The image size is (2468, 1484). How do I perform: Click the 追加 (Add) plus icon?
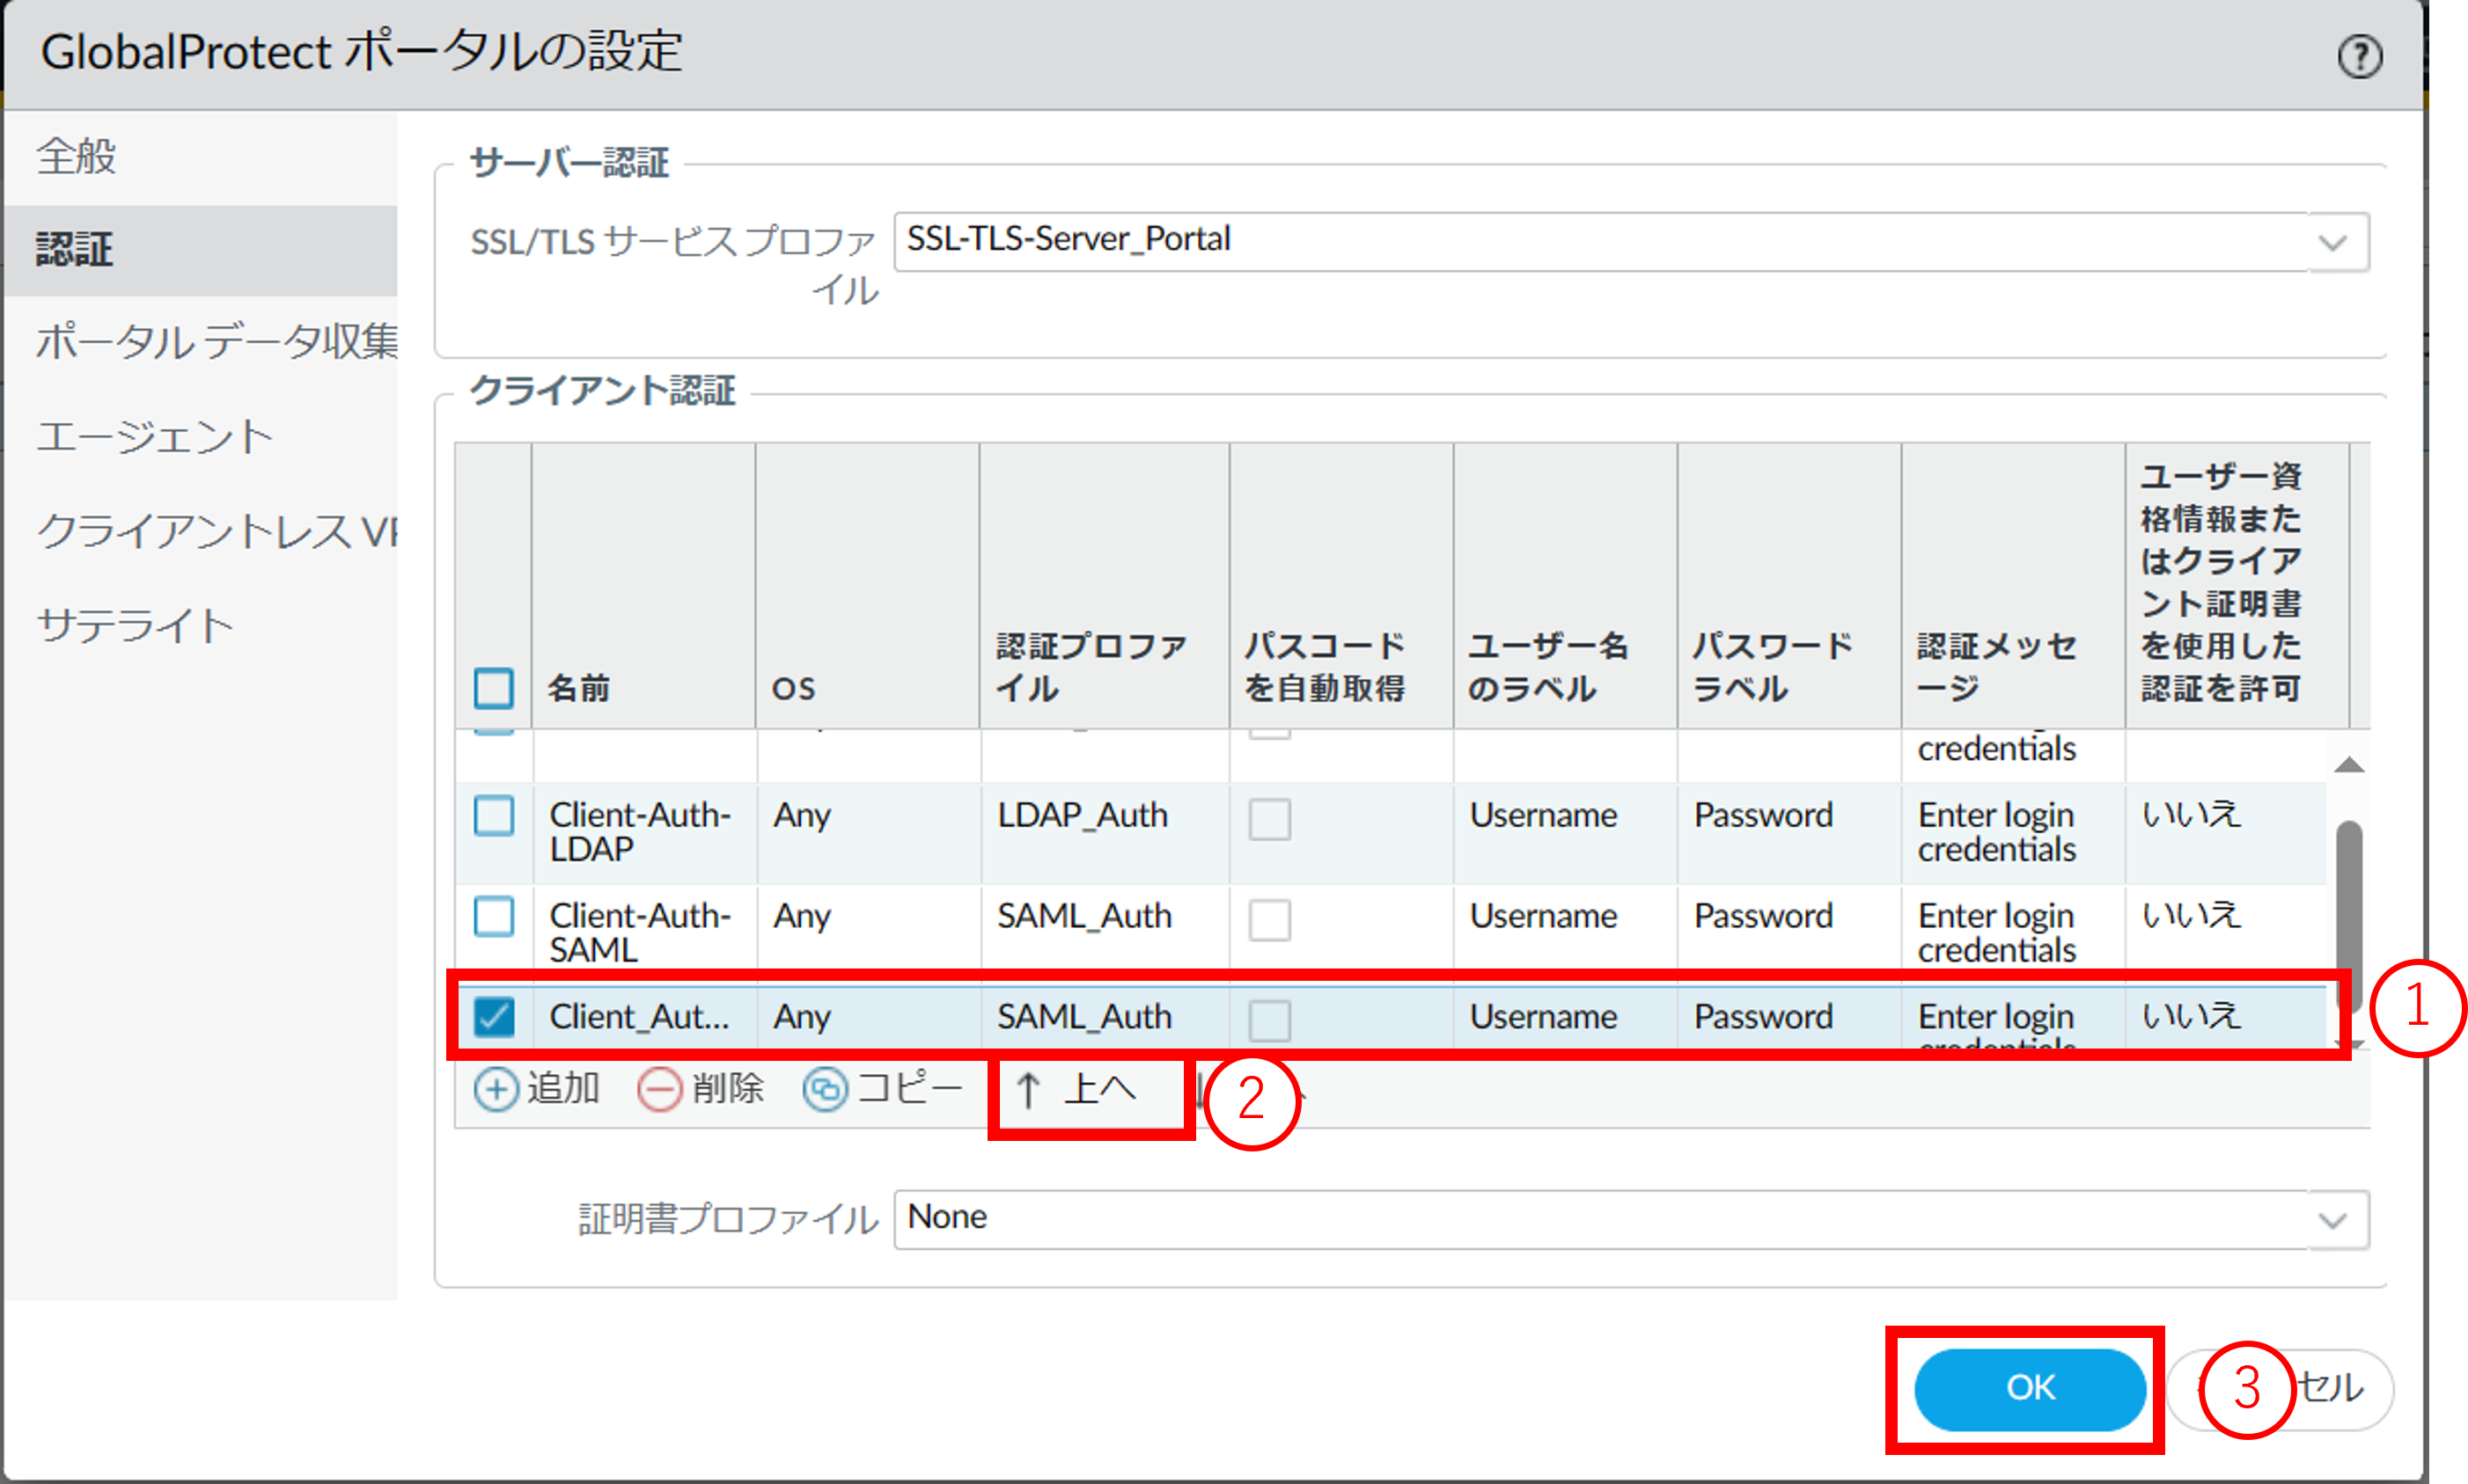coord(496,1089)
